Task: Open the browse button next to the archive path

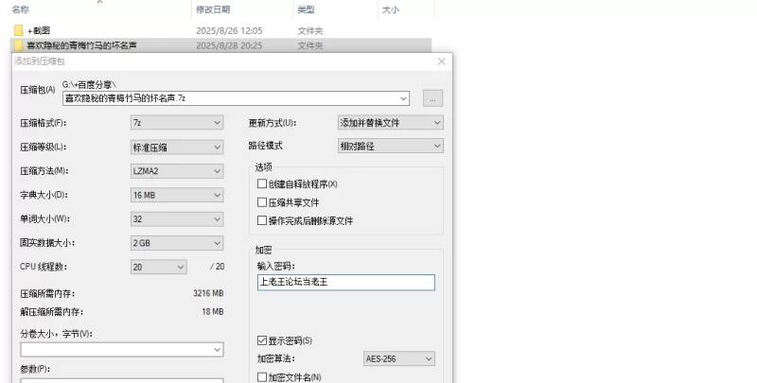Action: tap(432, 98)
